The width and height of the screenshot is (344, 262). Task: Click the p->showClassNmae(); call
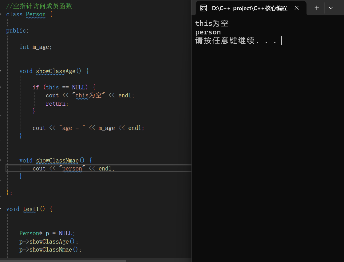point(50,249)
